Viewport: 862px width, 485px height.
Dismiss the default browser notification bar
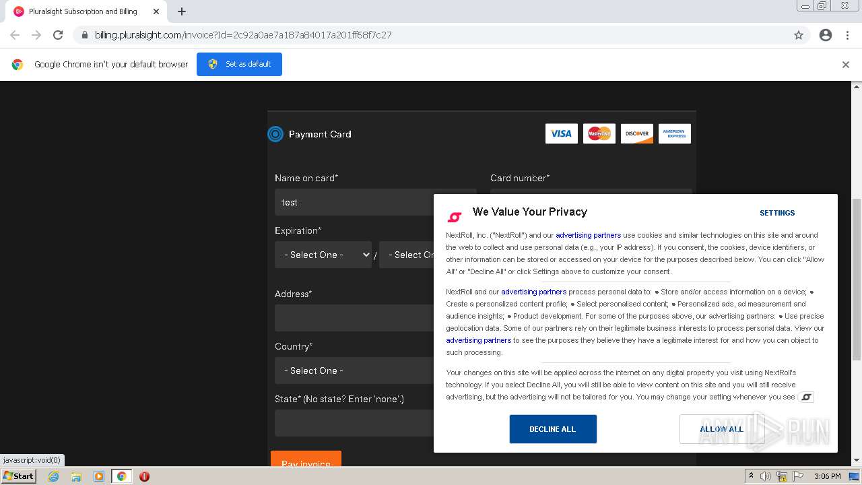click(x=846, y=65)
